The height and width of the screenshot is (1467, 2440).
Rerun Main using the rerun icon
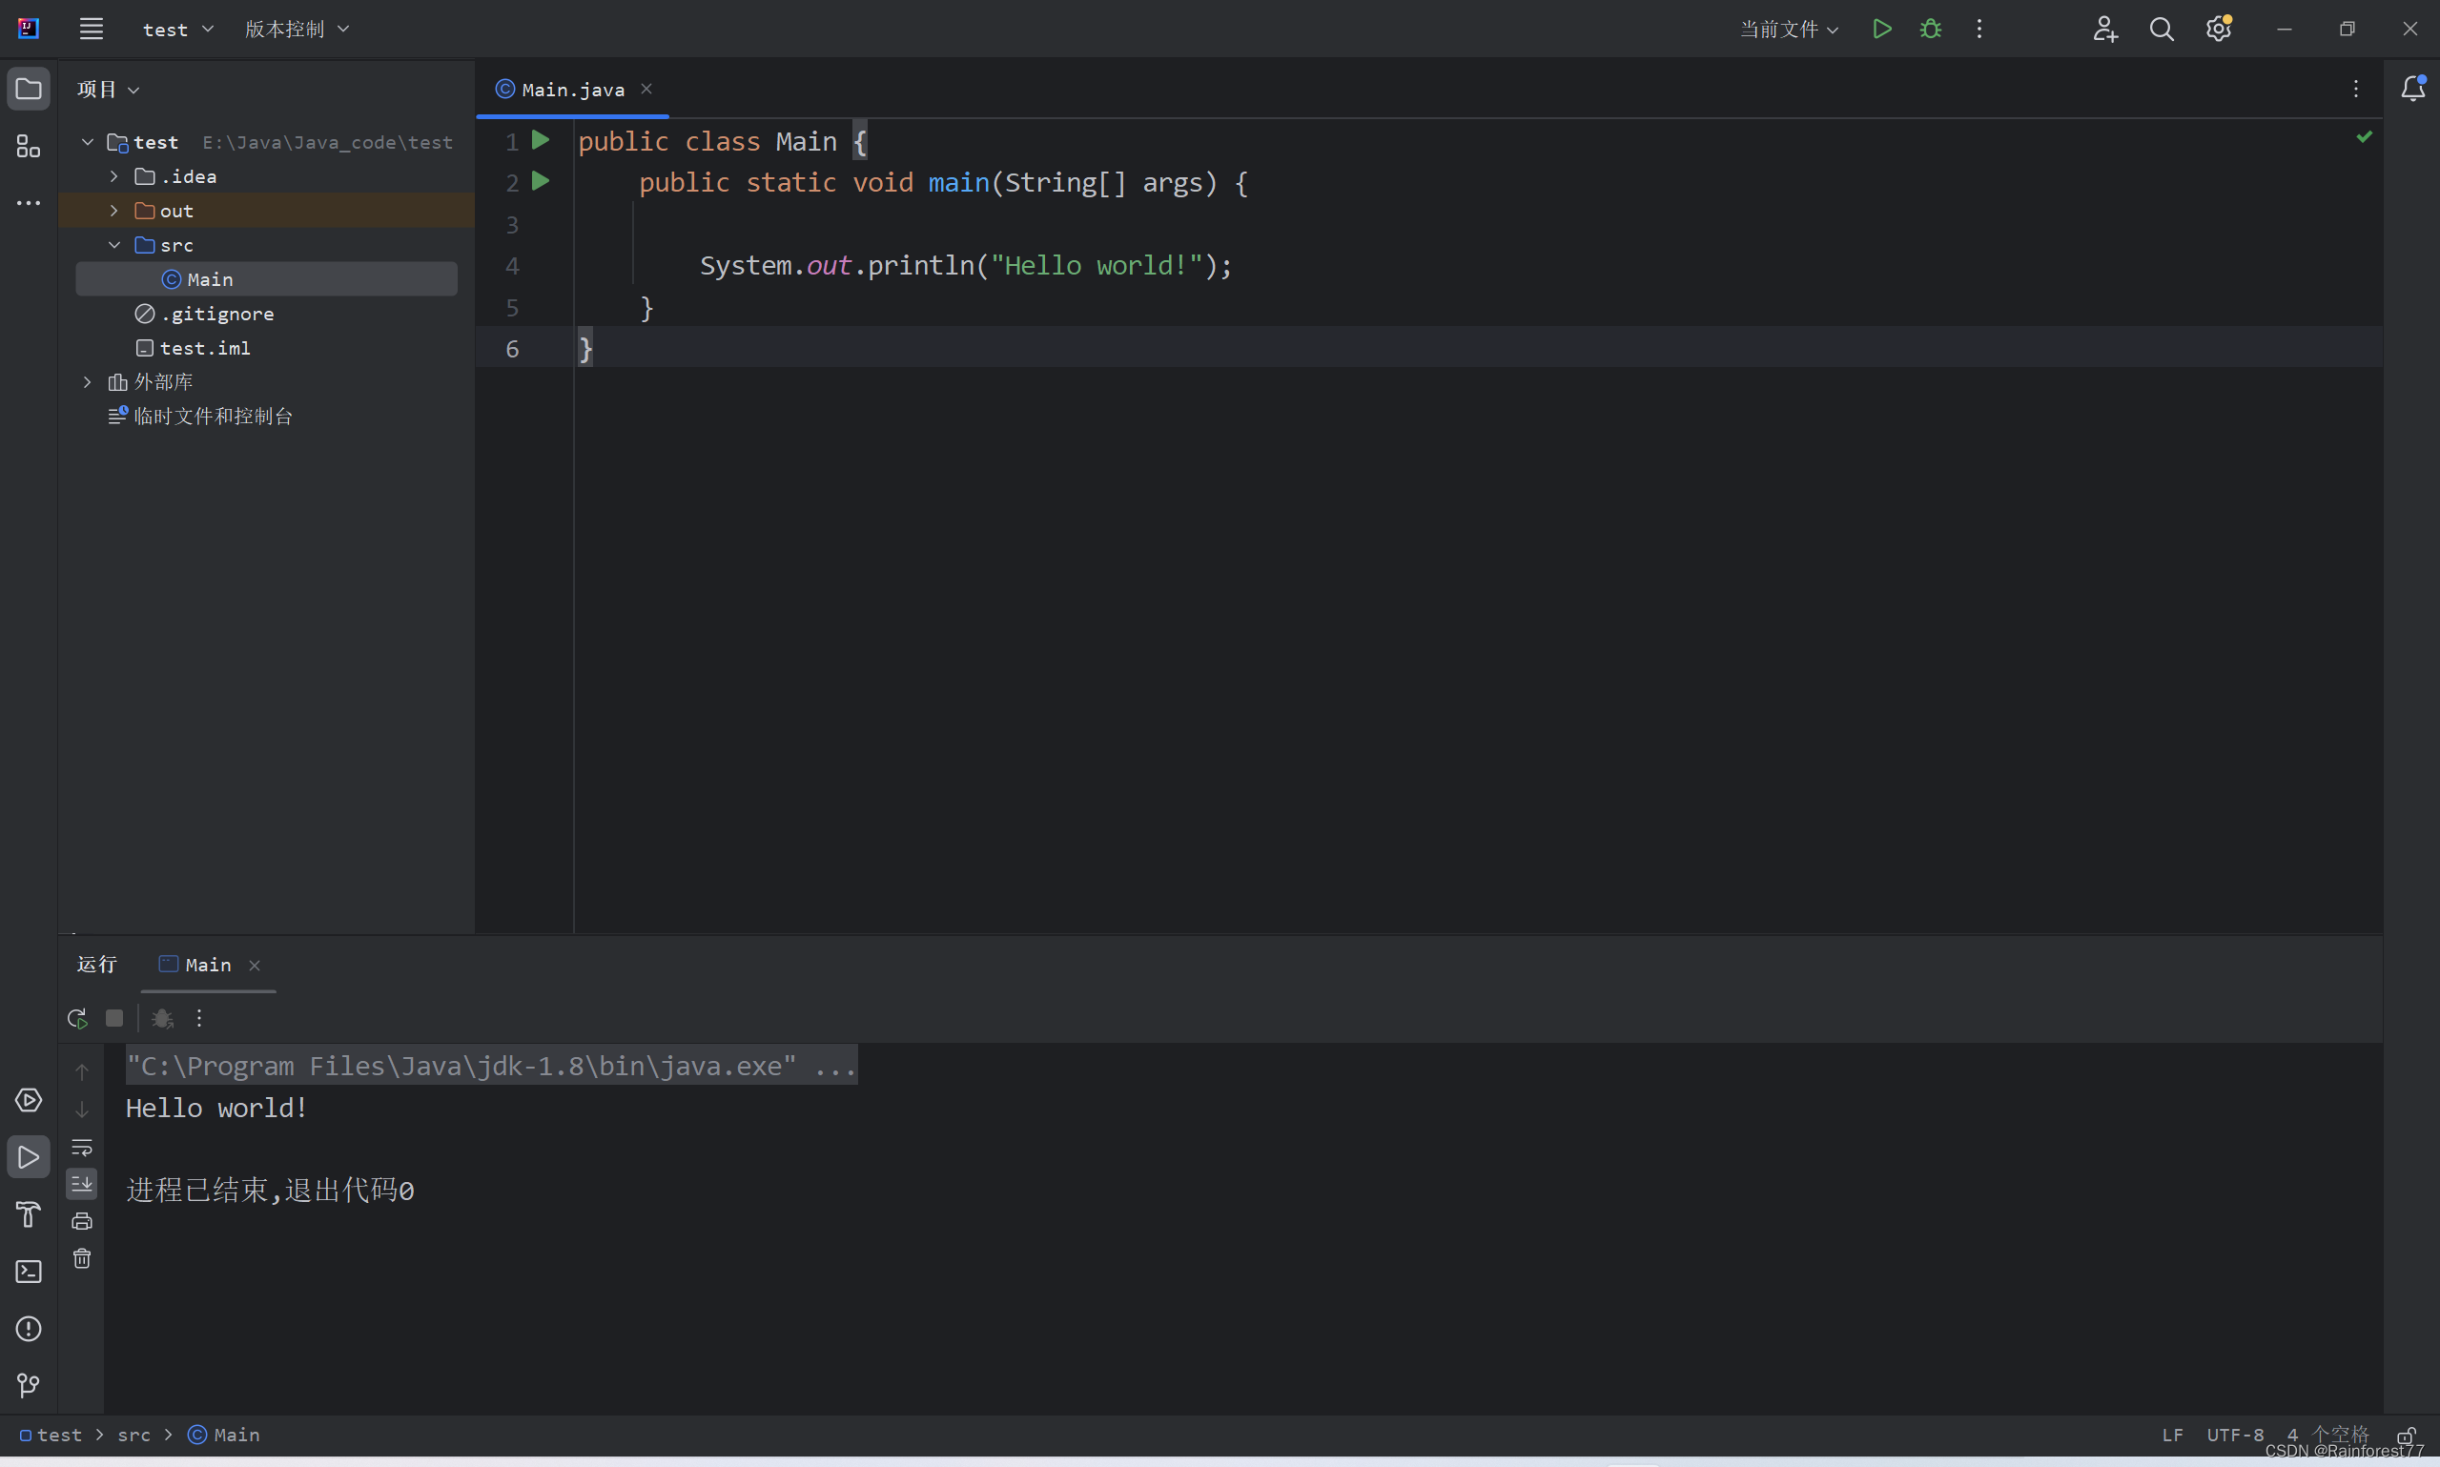tap(76, 1017)
